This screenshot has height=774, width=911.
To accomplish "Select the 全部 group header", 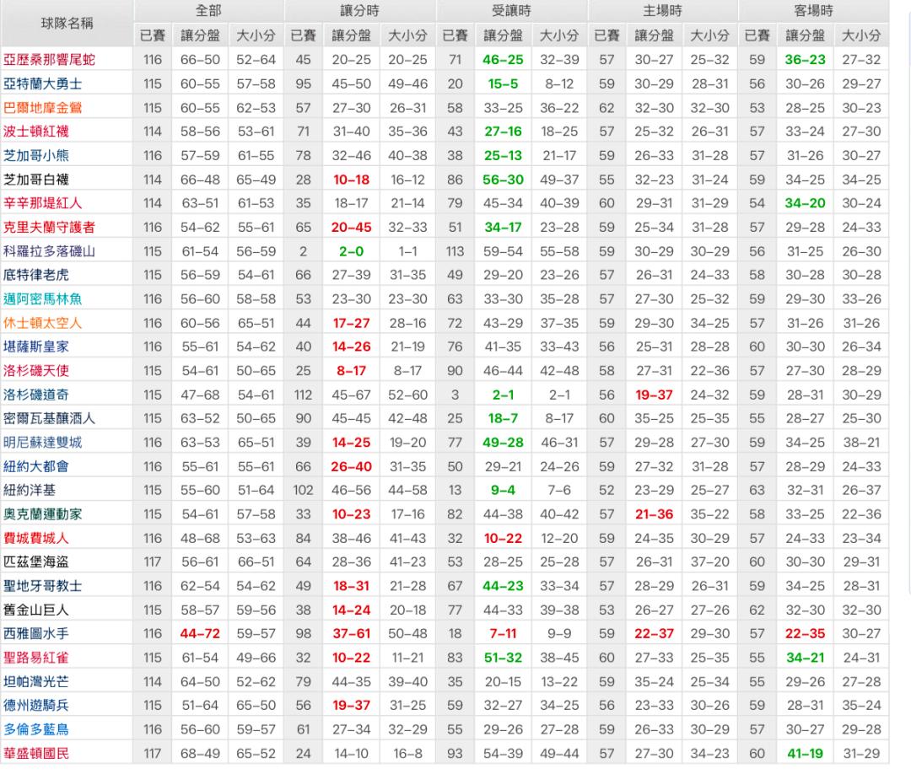I will pyautogui.click(x=208, y=10).
